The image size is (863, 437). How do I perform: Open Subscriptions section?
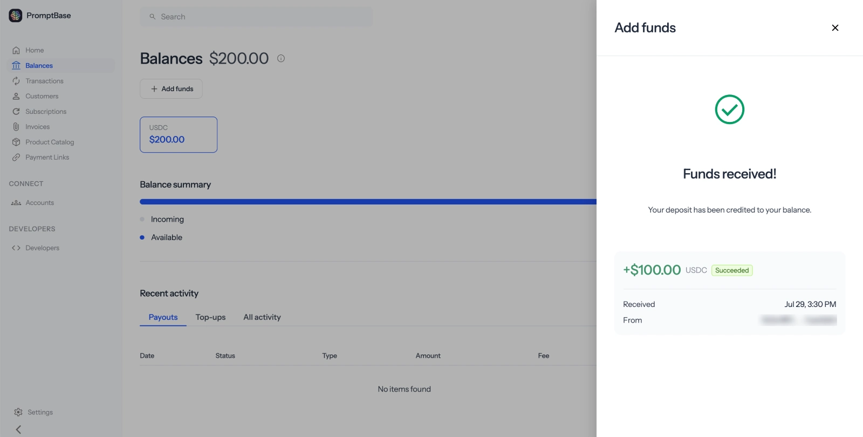(x=46, y=112)
